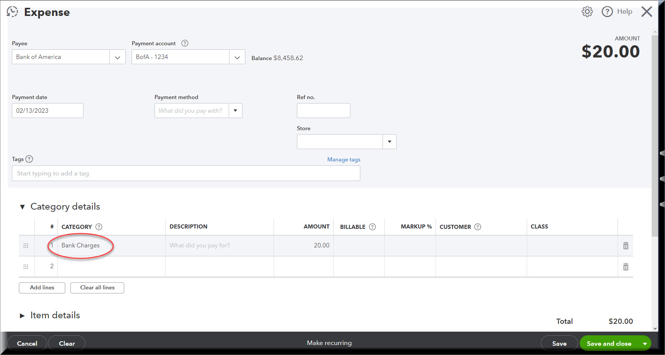665x355 pixels.
Task: Click the Clear button in the footer
Action: pos(67,344)
